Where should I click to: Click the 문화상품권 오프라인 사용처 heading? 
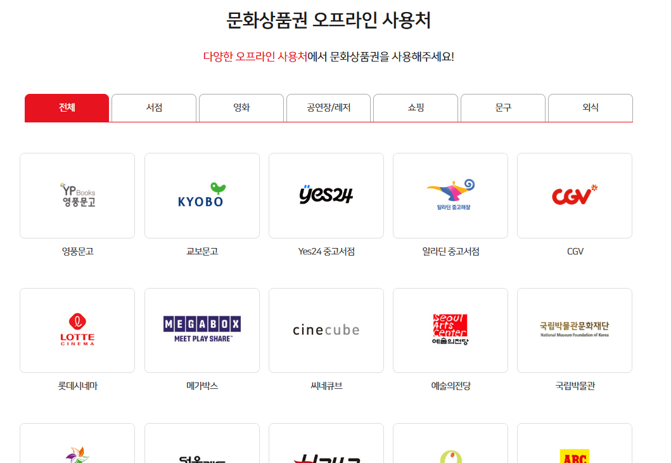pyautogui.click(x=328, y=20)
